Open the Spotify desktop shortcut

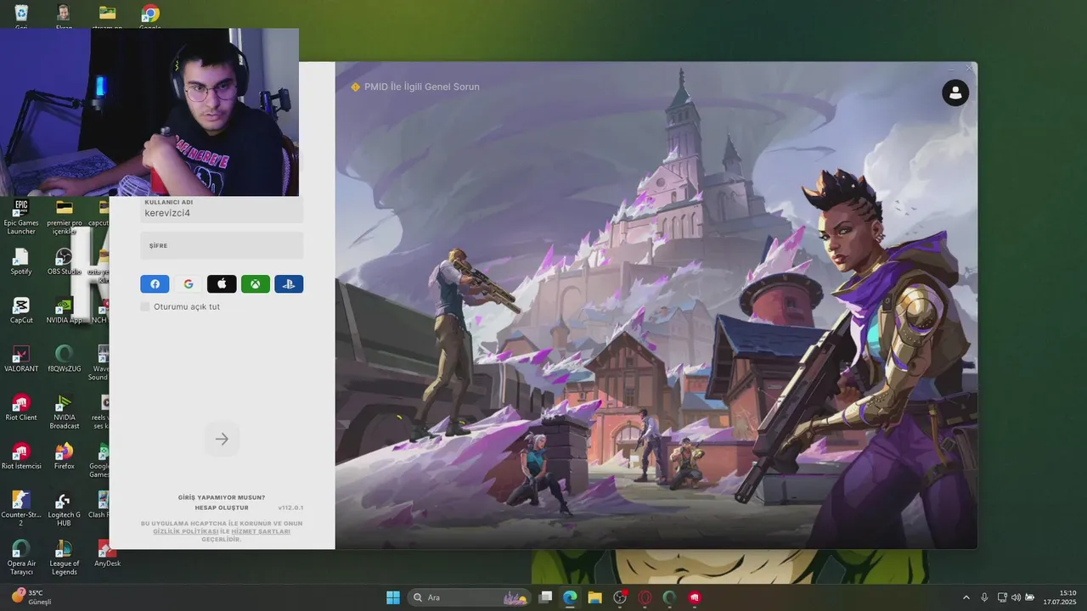(21, 261)
